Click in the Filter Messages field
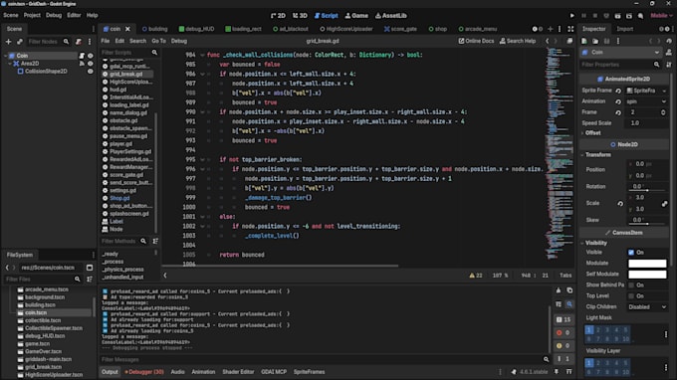677x380 pixels. [322, 359]
